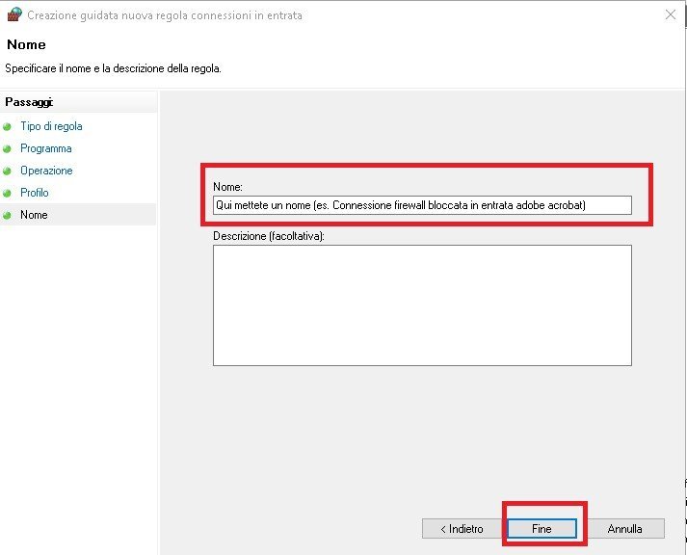
Task: Select the Profilo step
Action: click(x=35, y=193)
